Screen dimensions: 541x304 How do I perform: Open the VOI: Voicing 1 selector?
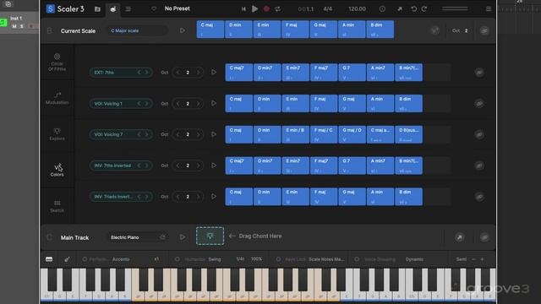click(121, 103)
